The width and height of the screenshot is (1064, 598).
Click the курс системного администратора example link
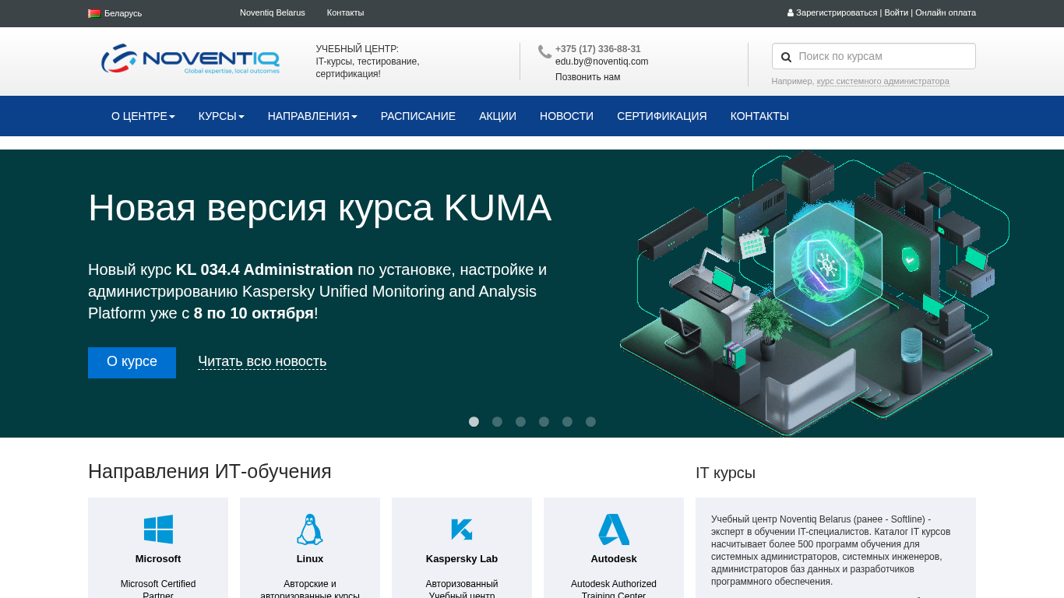883,81
